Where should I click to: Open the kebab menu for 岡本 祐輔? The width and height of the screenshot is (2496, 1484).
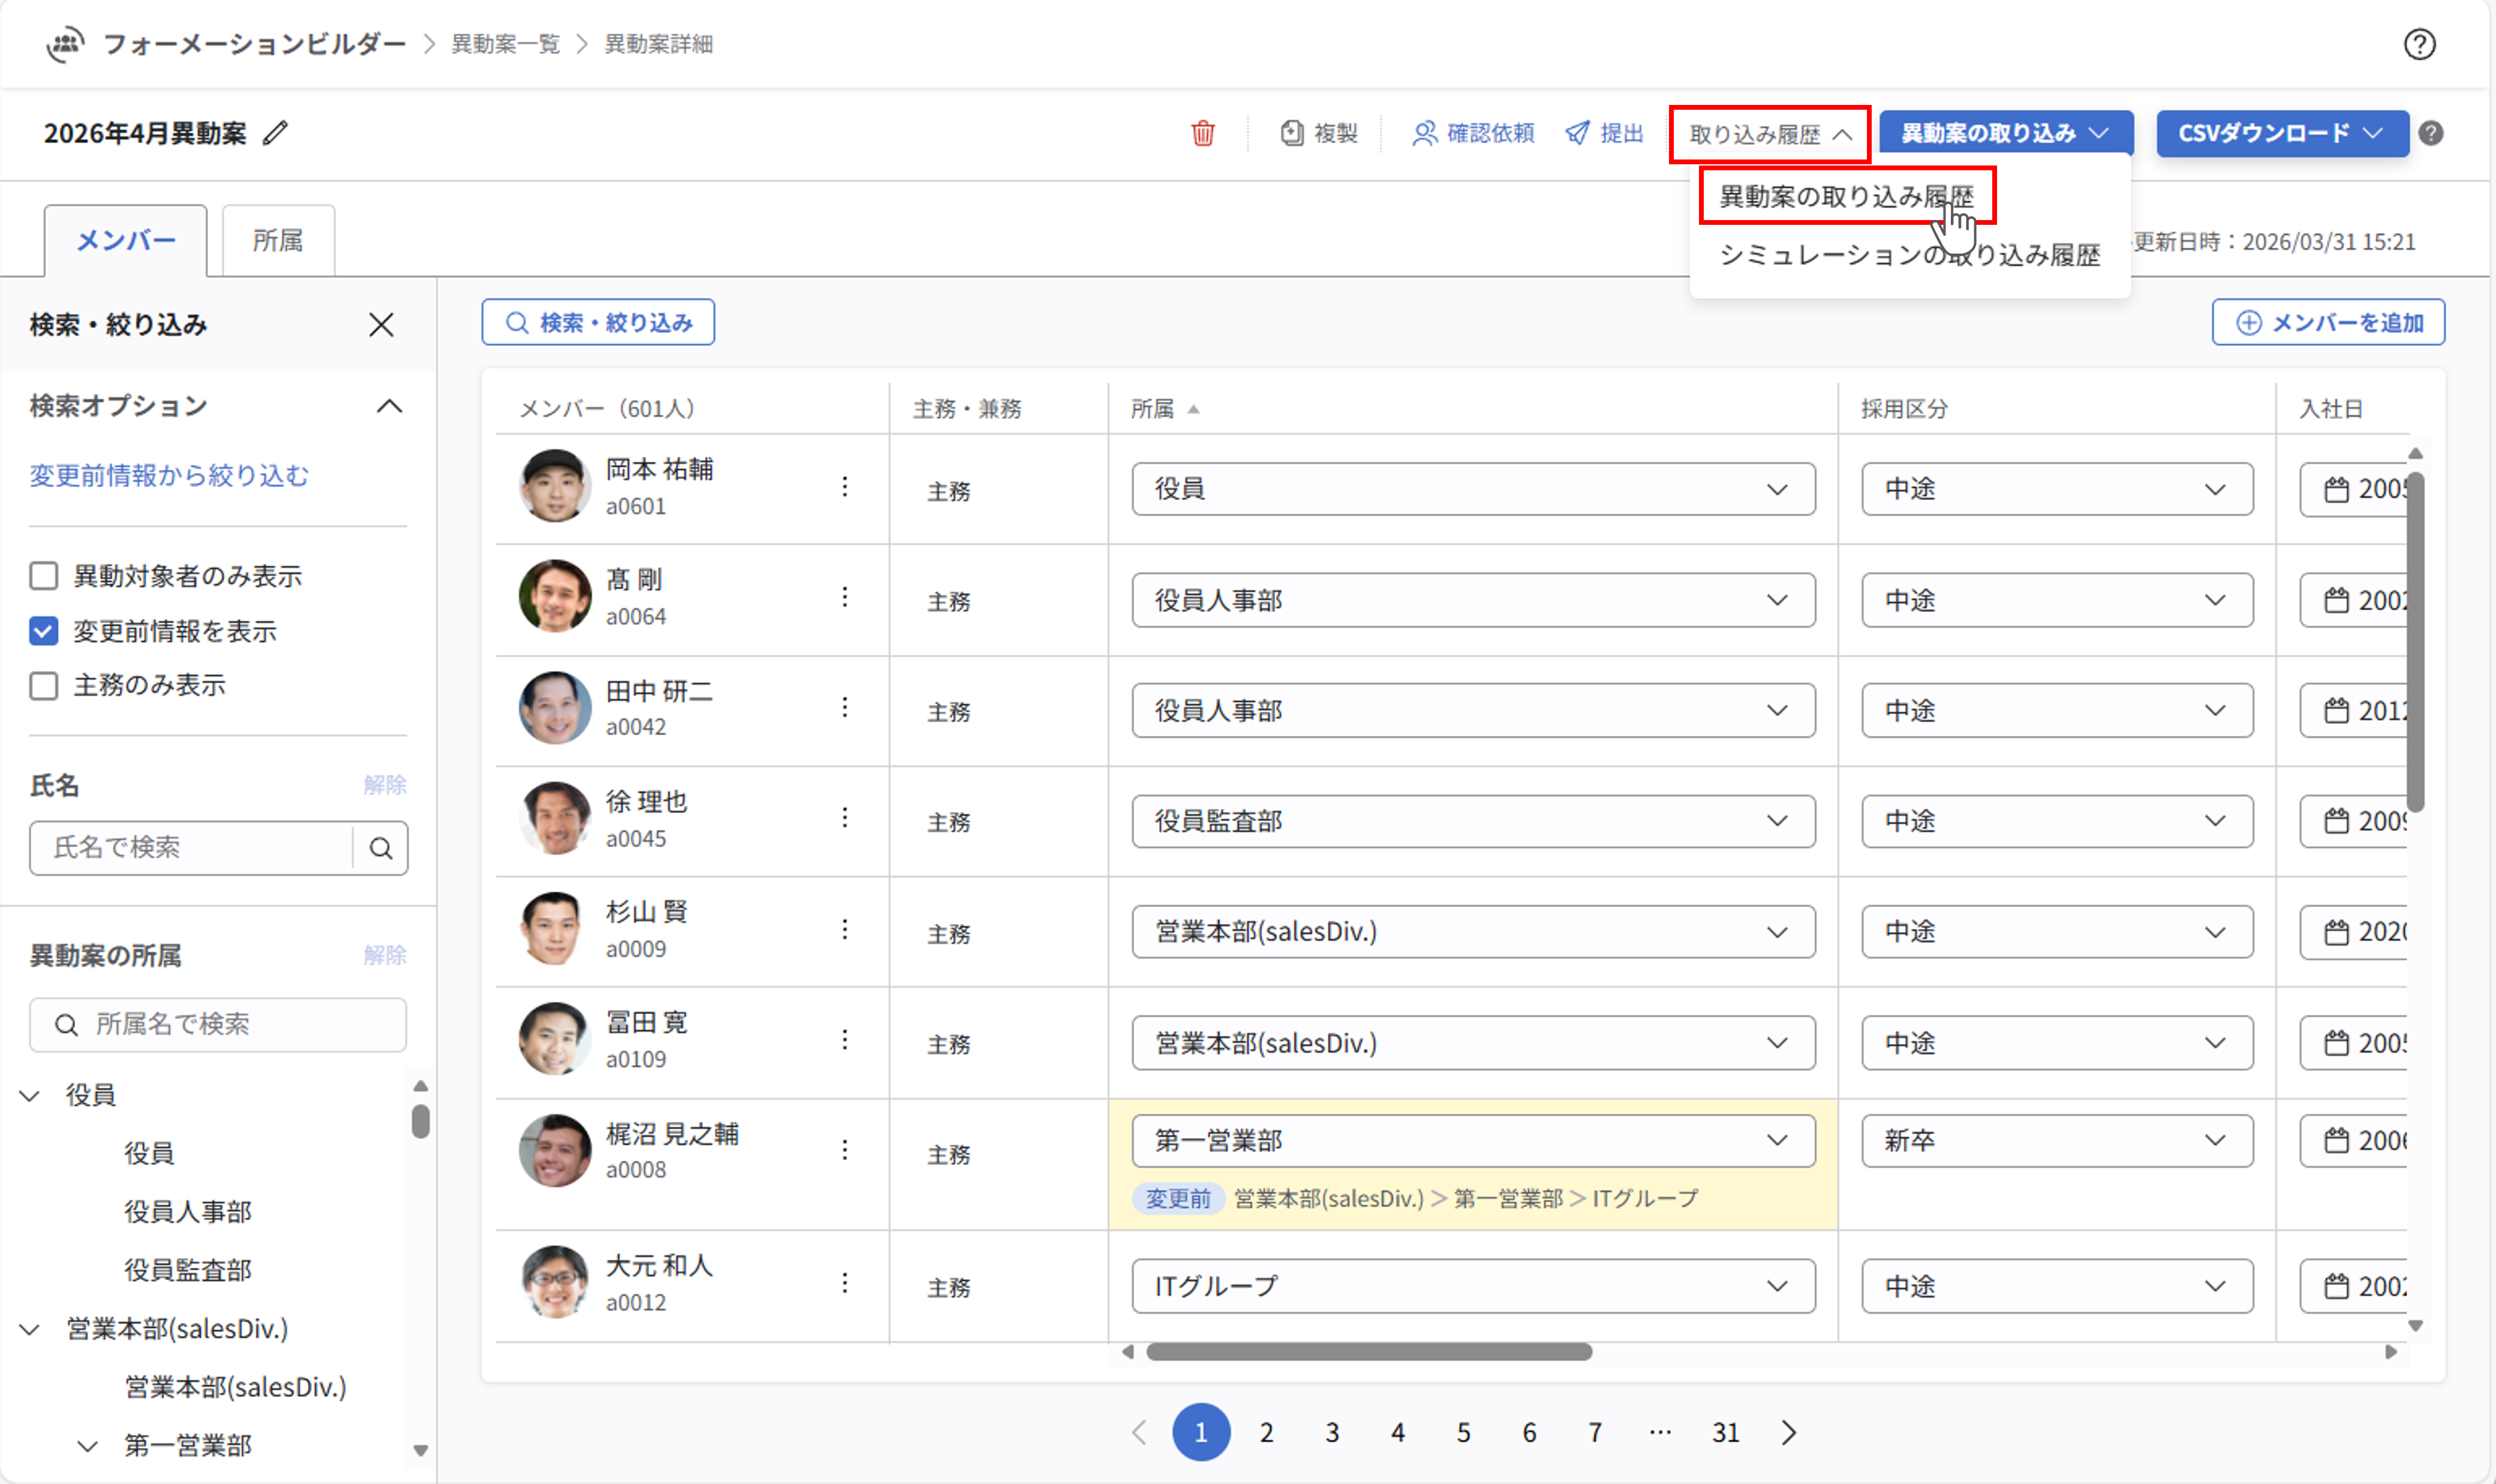846,486
